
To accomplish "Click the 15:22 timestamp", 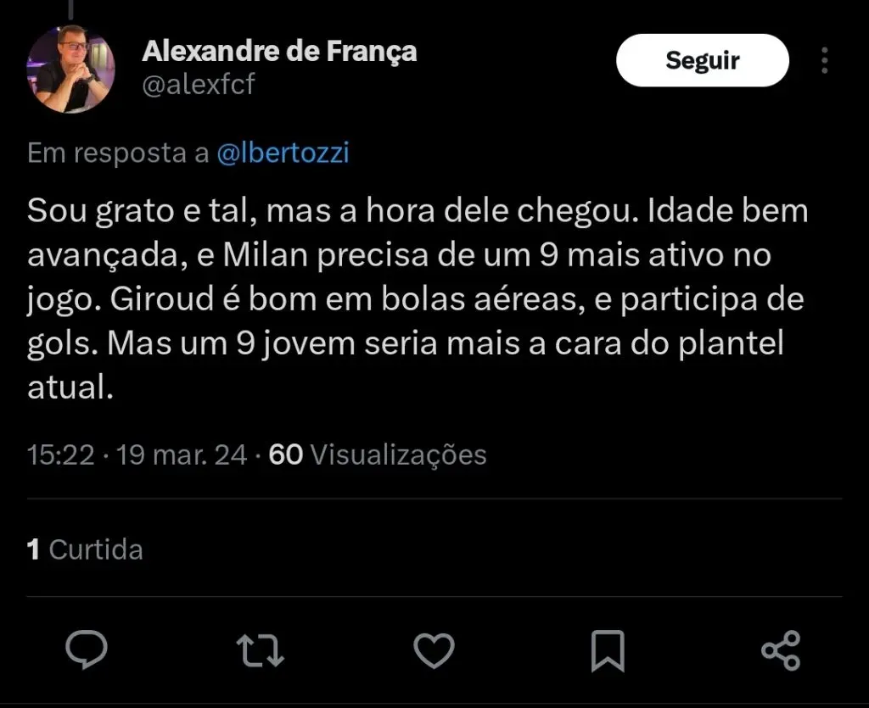I will pos(60,454).
